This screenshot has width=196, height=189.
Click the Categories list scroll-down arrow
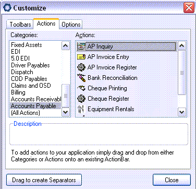tap(66, 112)
